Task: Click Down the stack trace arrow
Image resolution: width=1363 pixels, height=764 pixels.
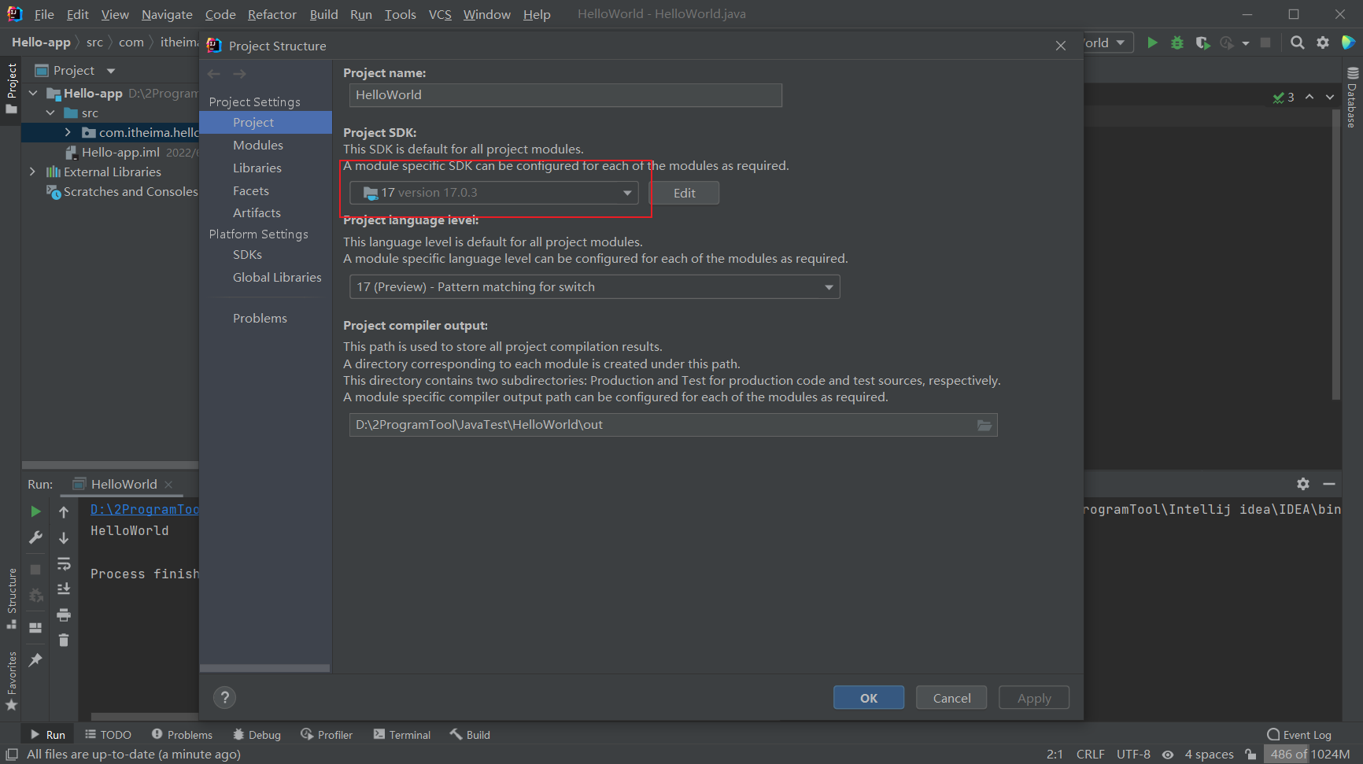Action: tap(64, 538)
